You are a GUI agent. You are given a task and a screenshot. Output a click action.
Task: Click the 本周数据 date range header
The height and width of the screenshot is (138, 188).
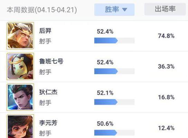point(42,10)
